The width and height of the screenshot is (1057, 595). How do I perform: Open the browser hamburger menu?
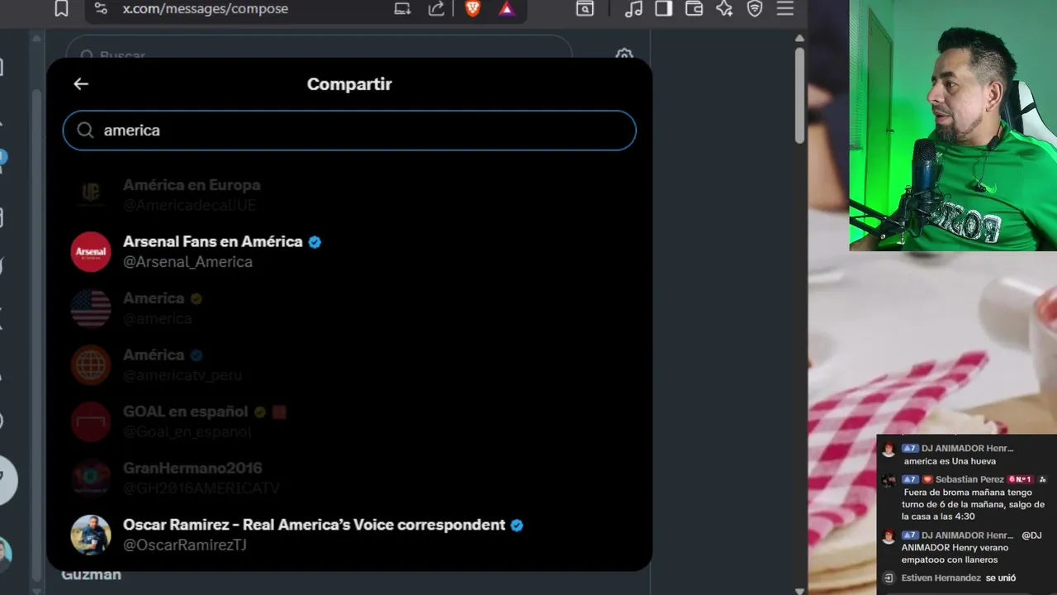(785, 8)
